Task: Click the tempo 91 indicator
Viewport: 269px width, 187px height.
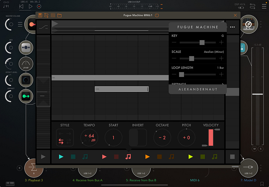Action: (x=6, y=6)
